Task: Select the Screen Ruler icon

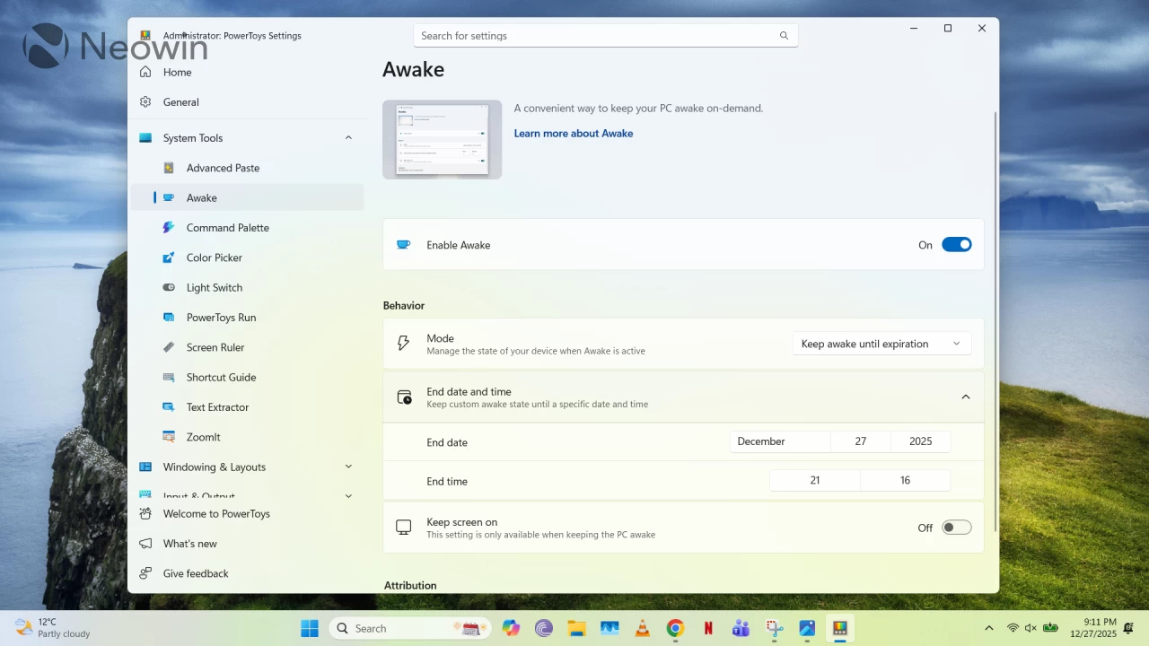Action: pyautogui.click(x=169, y=347)
